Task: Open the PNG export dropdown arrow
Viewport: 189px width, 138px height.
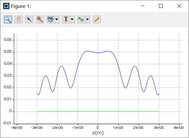Action: coord(57,19)
